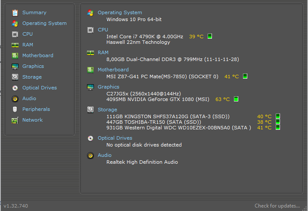This screenshot has width=308, height=211.
Task: Click the version v1.32.740 label
Action: coord(16,206)
